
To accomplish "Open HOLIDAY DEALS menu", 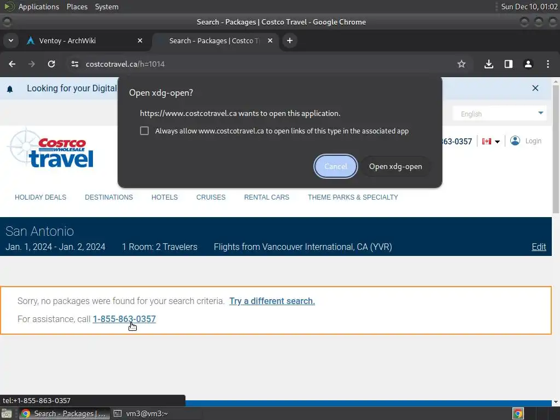I will (x=40, y=197).
